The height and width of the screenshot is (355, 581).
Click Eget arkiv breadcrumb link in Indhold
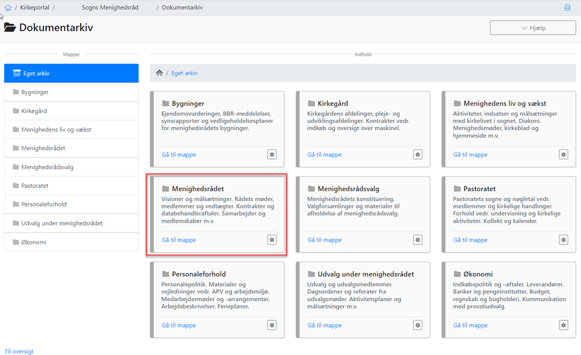pyautogui.click(x=184, y=73)
